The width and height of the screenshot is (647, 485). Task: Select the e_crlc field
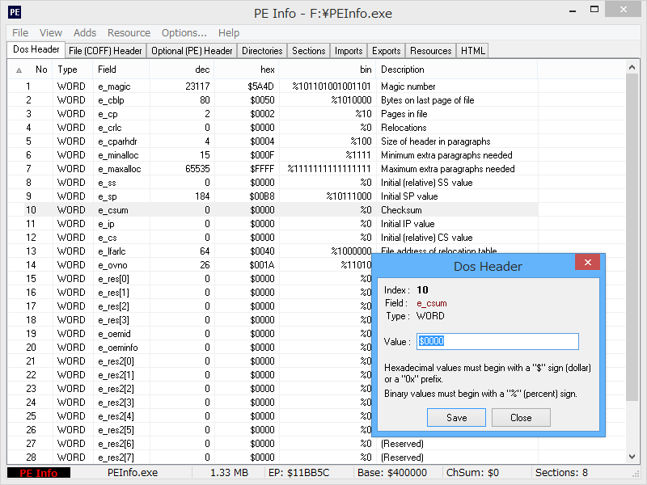click(x=109, y=128)
